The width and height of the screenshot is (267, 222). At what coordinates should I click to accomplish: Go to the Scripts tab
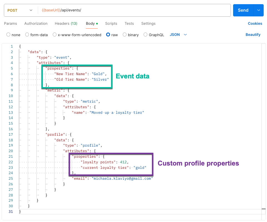(x=111, y=24)
